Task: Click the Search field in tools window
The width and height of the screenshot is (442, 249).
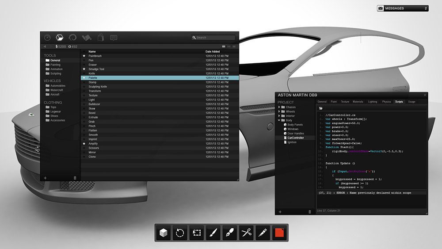Action: click(215, 38)
